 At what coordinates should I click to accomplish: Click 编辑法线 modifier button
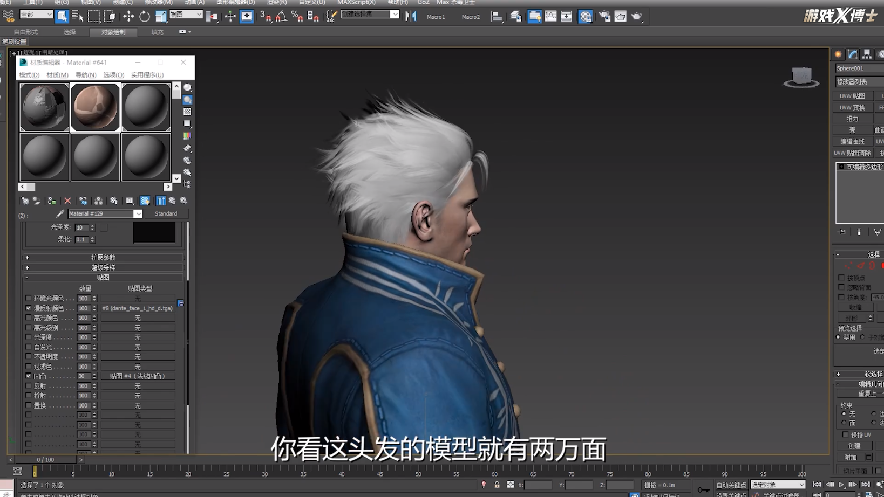pyautogui.click(x=852, y=141)
